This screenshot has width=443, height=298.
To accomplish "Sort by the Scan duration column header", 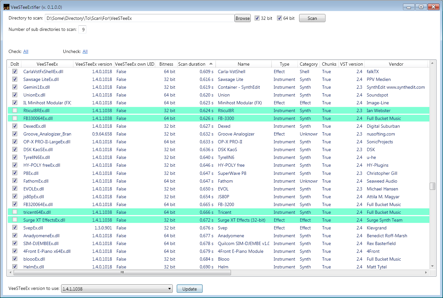I will click(196, 64).
